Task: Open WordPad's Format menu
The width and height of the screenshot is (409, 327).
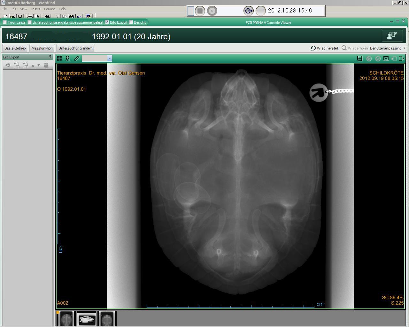Action: (50, 9)
